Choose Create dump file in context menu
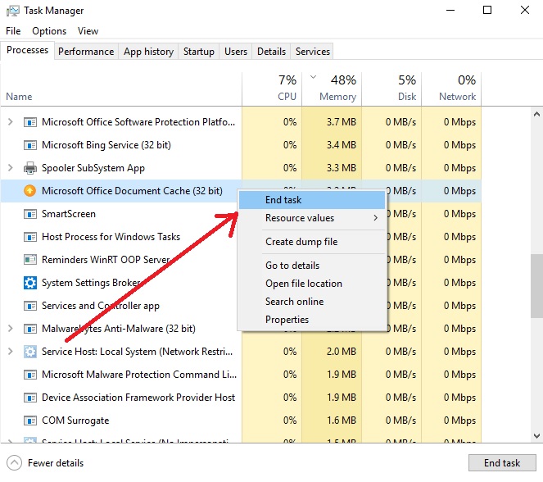The image size is (543, 482). (312, 242)
